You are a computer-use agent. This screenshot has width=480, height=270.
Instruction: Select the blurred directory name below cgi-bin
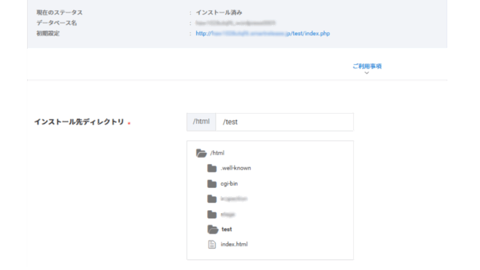[233, 199]
